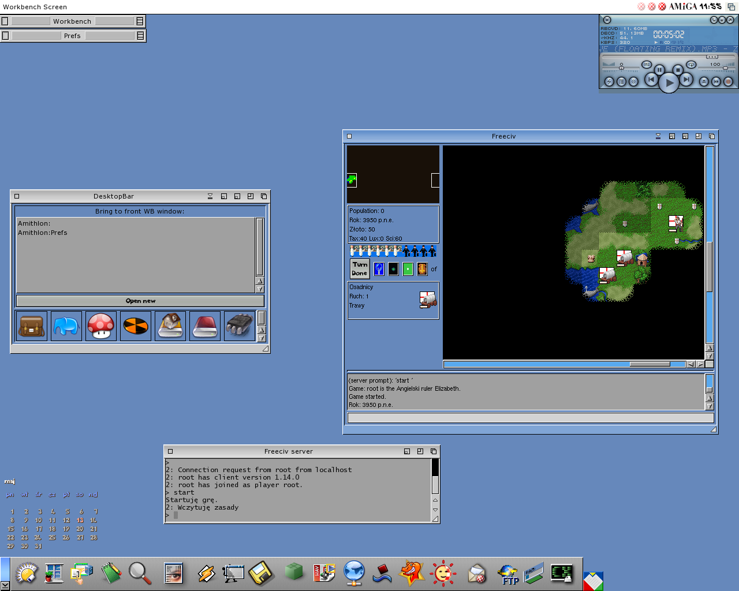Click the Freeciv map right scroll arrow

pos(700,364)
